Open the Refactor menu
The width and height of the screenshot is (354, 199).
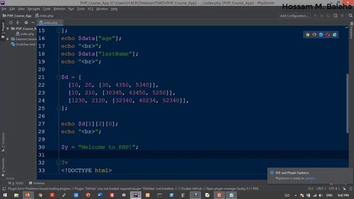tap(59, 9)
